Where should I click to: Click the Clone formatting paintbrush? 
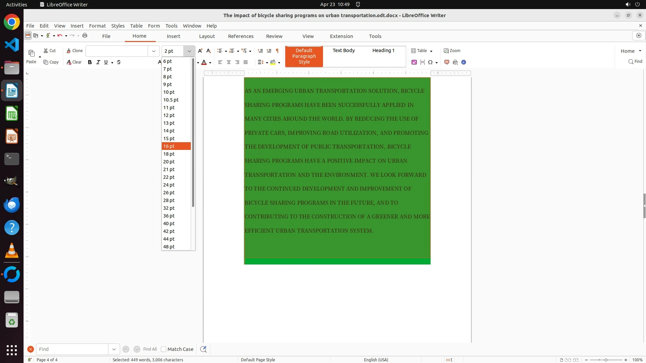coord(74,51)
